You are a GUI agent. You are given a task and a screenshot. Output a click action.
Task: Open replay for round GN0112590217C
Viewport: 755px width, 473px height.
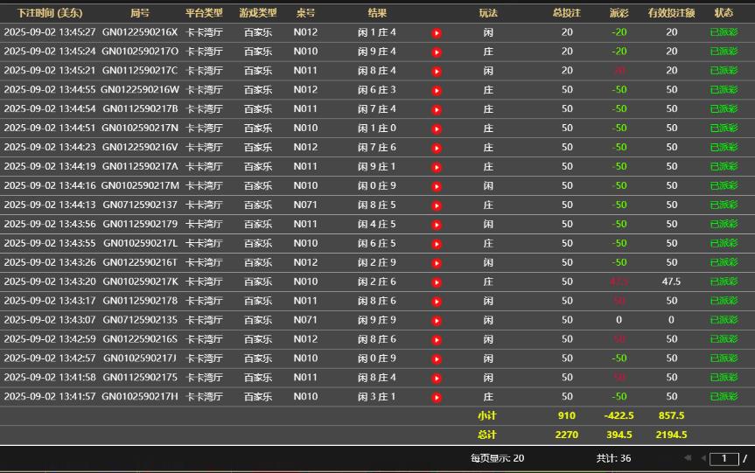[437, 72]
